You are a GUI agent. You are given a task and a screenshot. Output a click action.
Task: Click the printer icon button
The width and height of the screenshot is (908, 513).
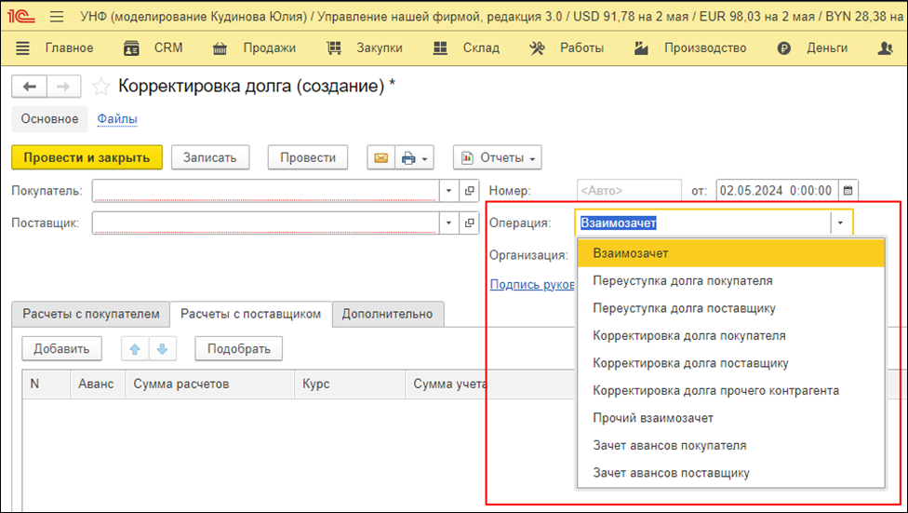coord(407,158)
